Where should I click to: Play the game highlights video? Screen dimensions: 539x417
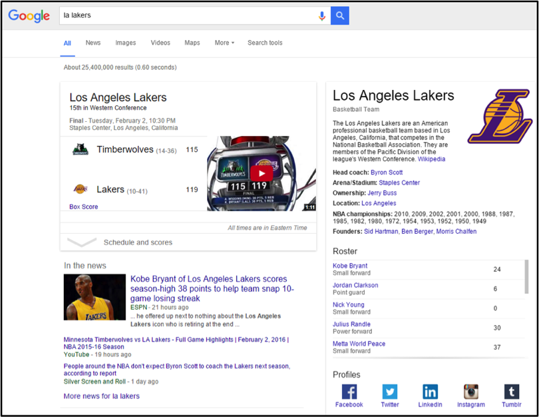(x=262, y=173)
